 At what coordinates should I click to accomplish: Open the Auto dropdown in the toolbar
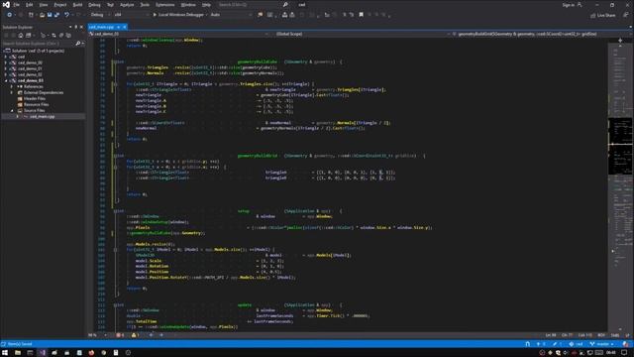(231, 15)
